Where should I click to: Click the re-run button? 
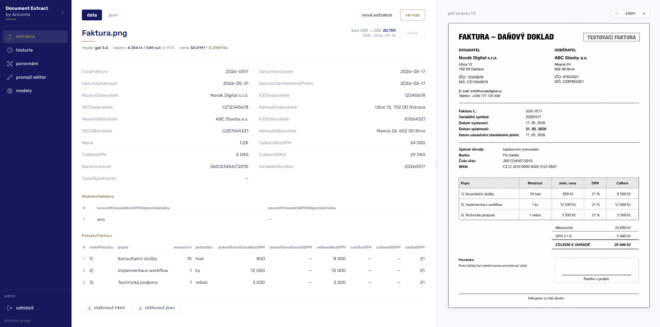click(x=413, y=15)
